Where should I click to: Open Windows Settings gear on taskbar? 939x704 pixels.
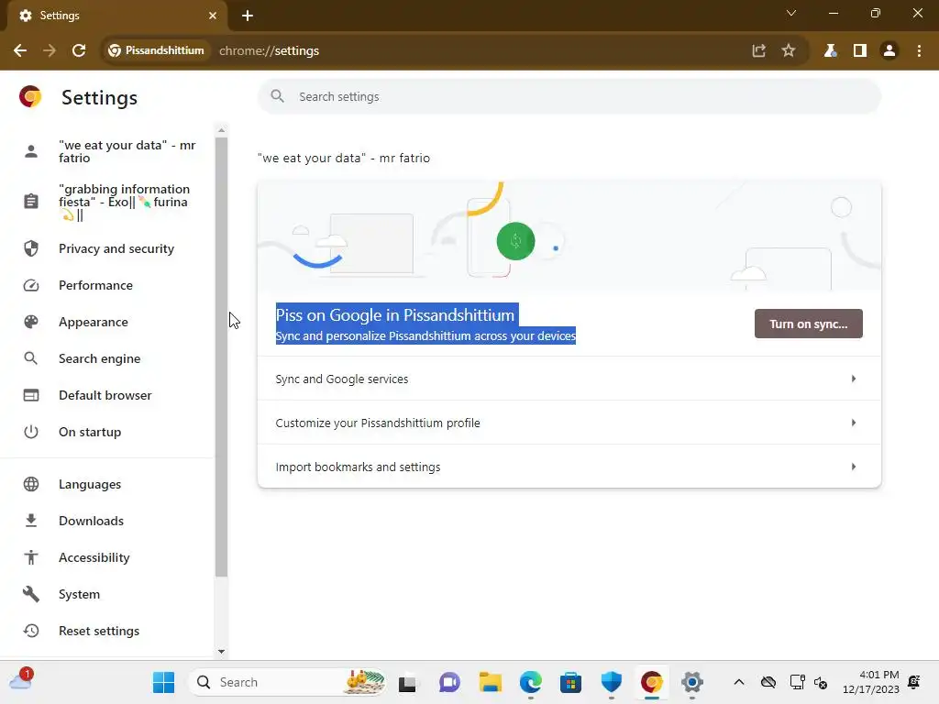[691, 682]
